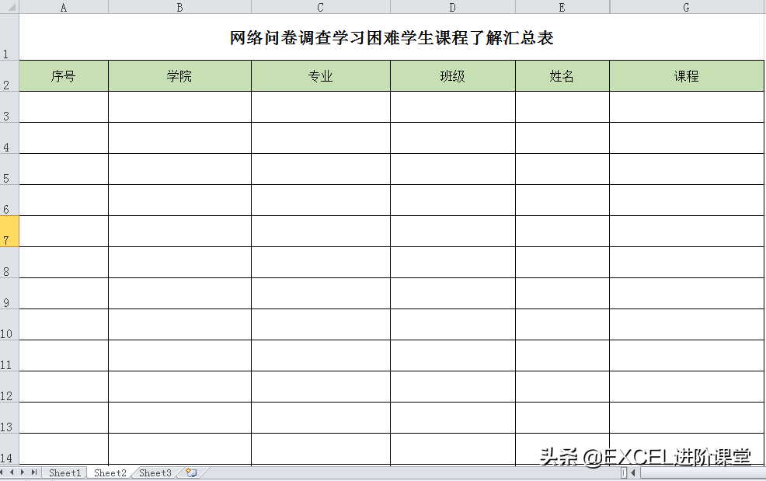This screenshot has width=766, height=481.
Task: Select row 12 header
Action: pyautogui.click(x=9, y=387)
